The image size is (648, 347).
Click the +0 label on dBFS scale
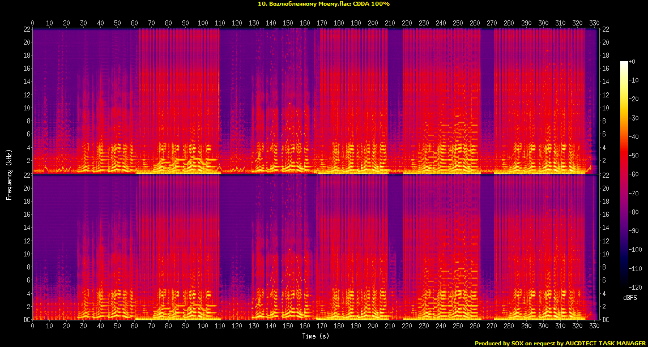click(x=633, y=61)
